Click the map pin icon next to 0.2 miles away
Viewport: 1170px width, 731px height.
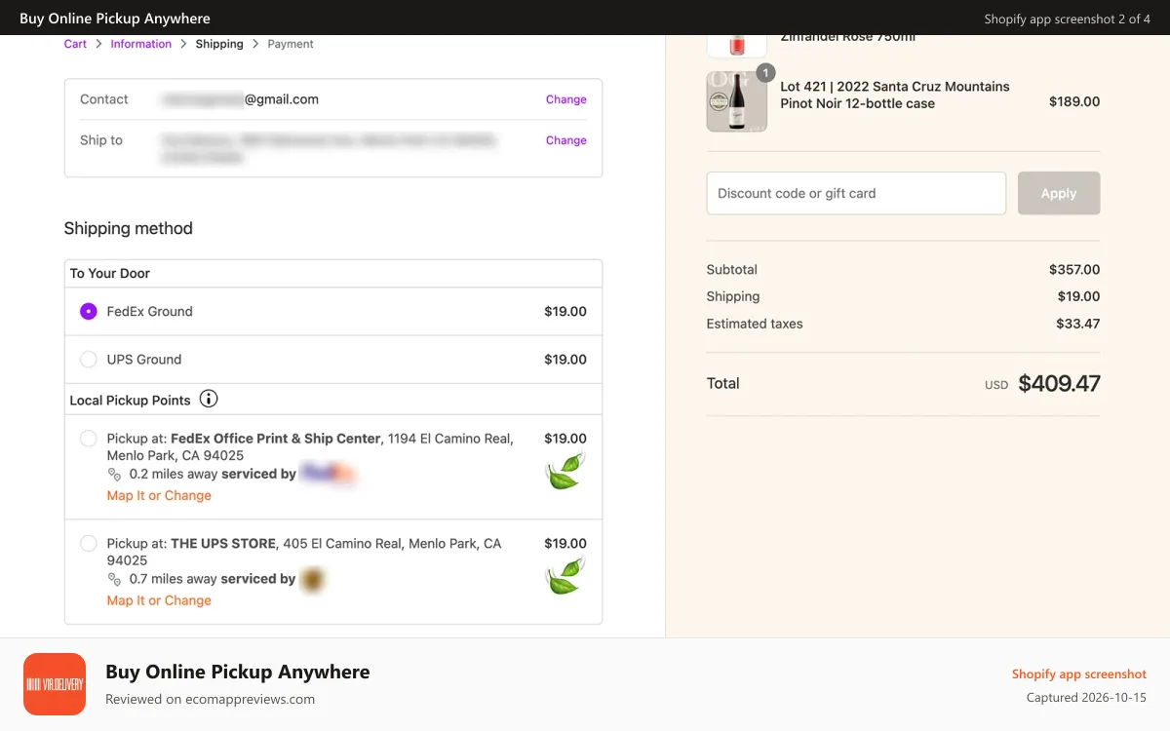coord(114,475)
